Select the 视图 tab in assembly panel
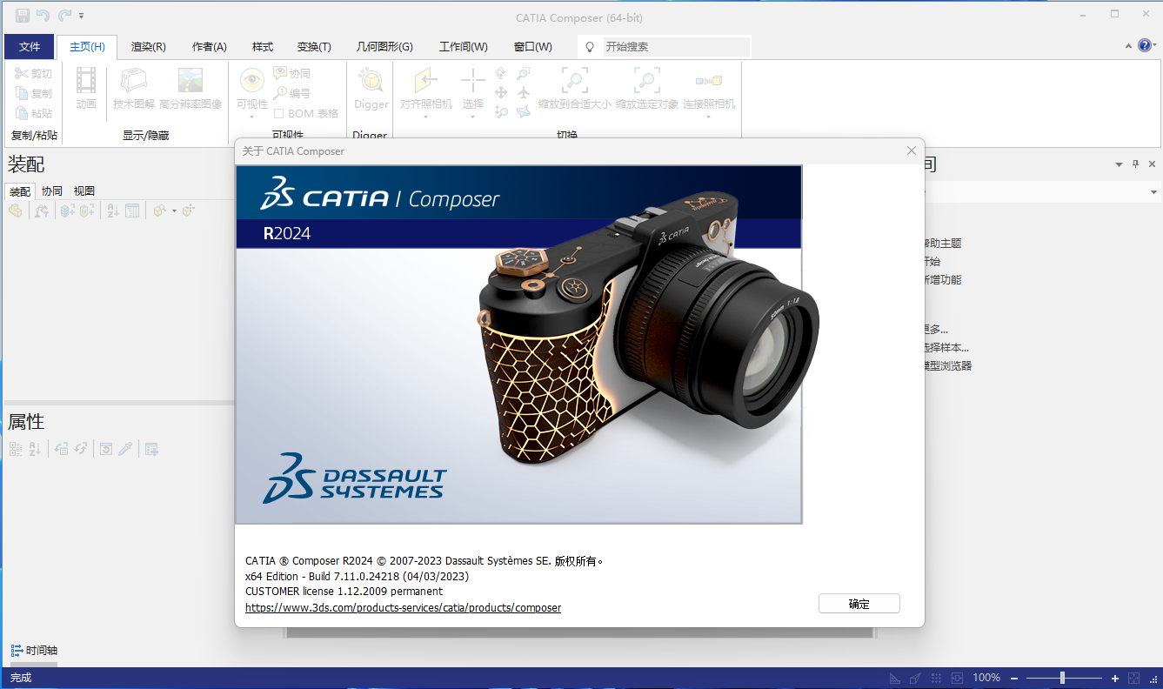This screenshot has height=689, width=1163. [x=84, y=191]
